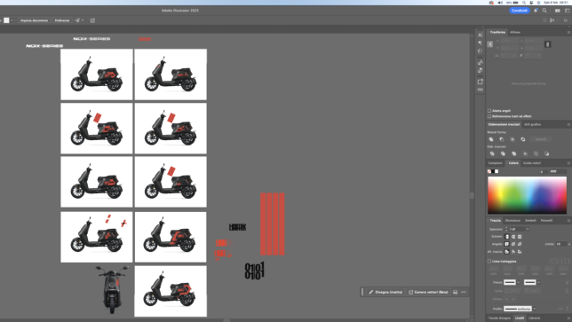Open the Paragraph panel icon in dock
Screen dimensions: 572x322
pos(480,43)
